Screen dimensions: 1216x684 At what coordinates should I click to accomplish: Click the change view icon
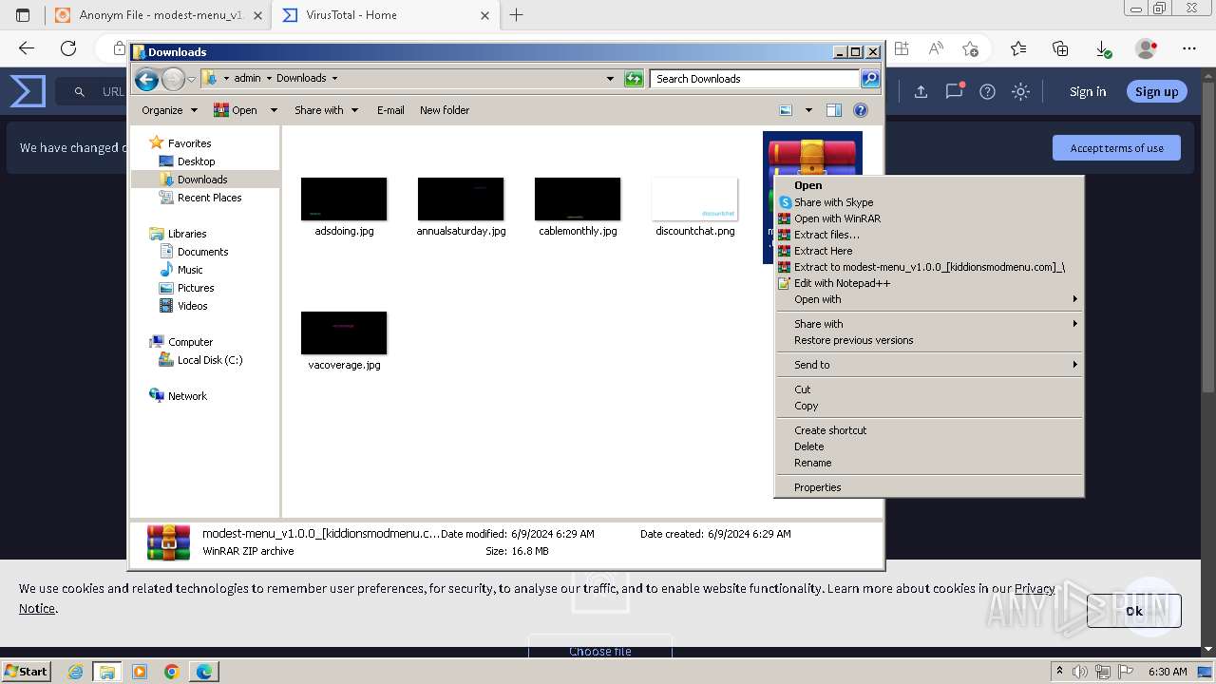point(786,110)
